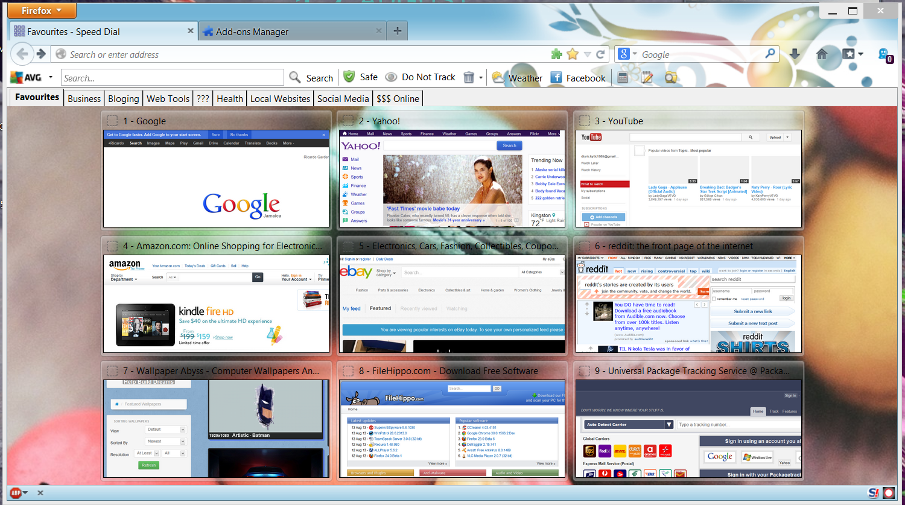Screen dimensions: 905x505
Task: Close the add-on bar with the X
Action: tap(40, 493)
